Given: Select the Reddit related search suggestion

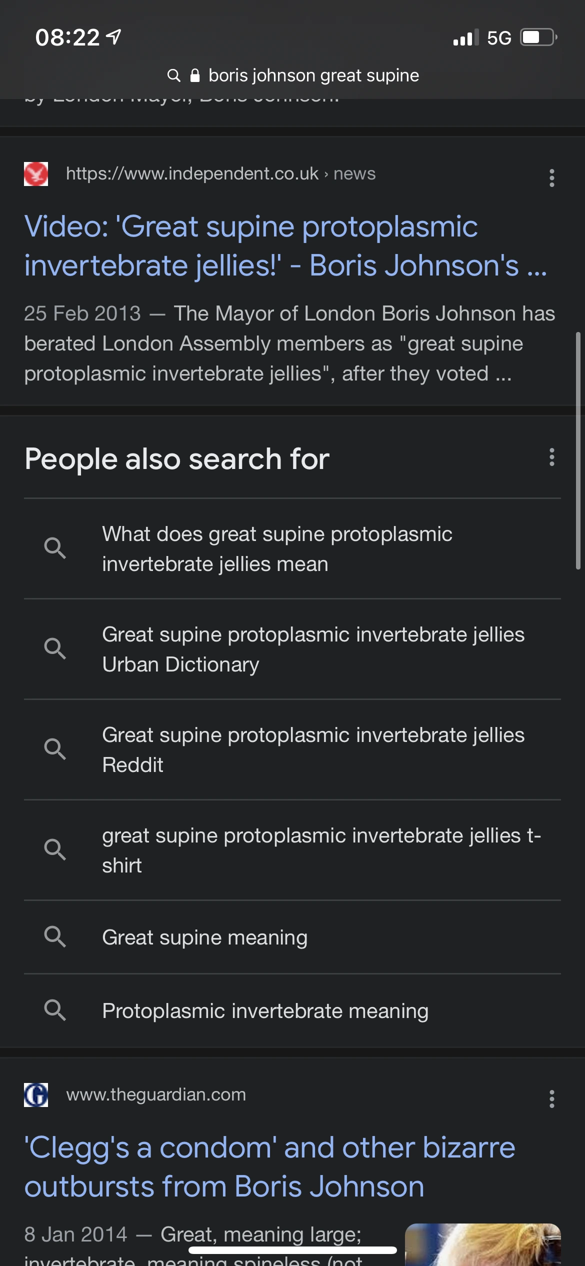Looking at the screenshot, I should 313,749.
